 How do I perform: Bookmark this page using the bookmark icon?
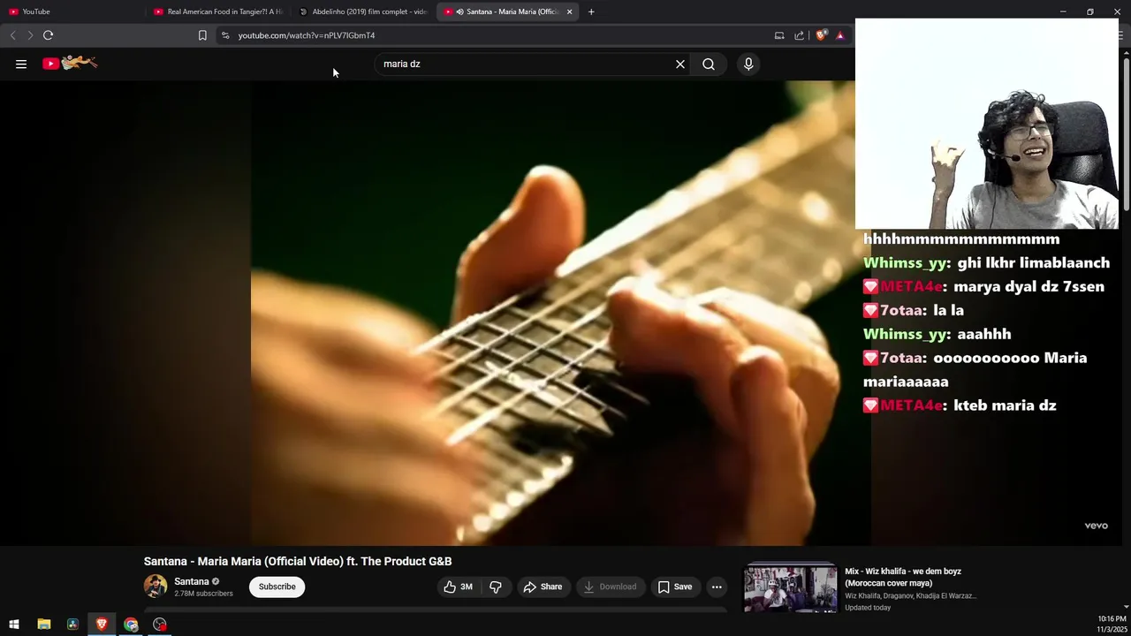[202, 35]
